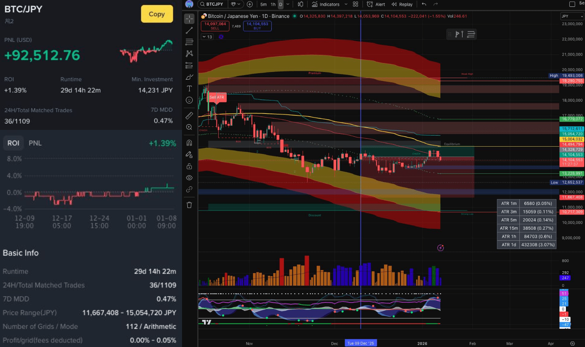
Task: Copy the BTC/JPY grid bot
Action: (157, 14)
